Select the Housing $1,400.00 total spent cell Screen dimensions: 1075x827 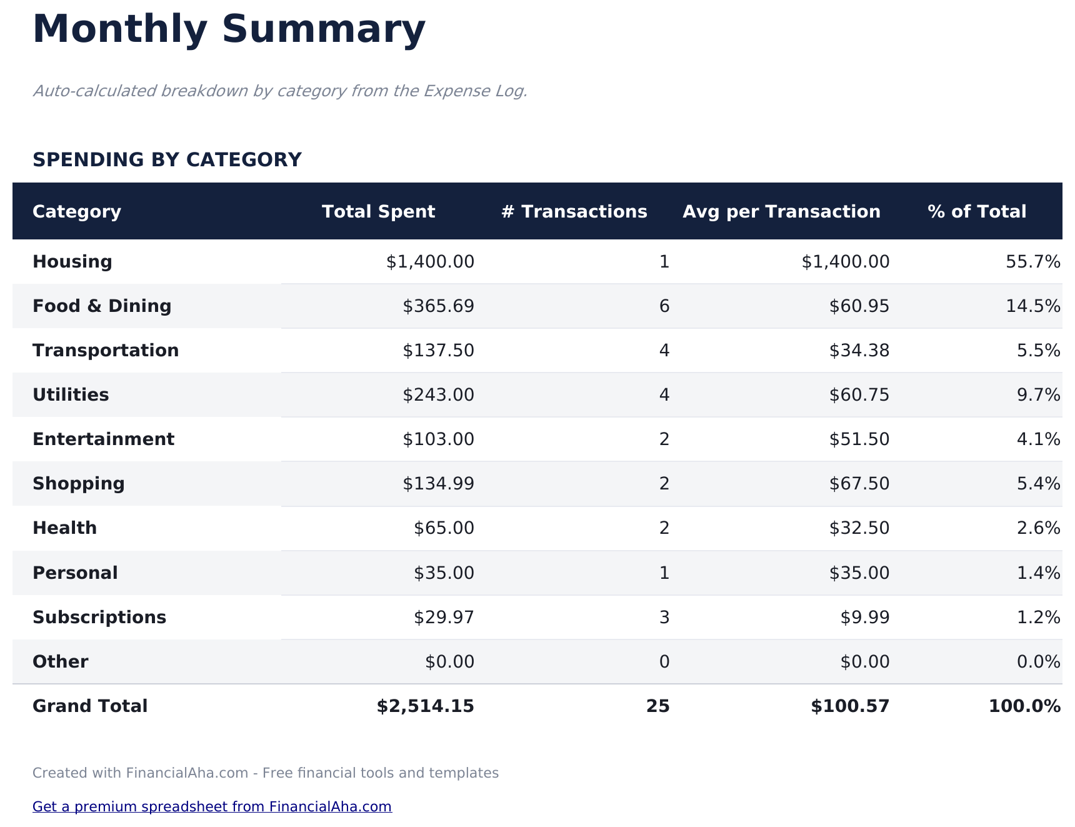pos(430,261)
